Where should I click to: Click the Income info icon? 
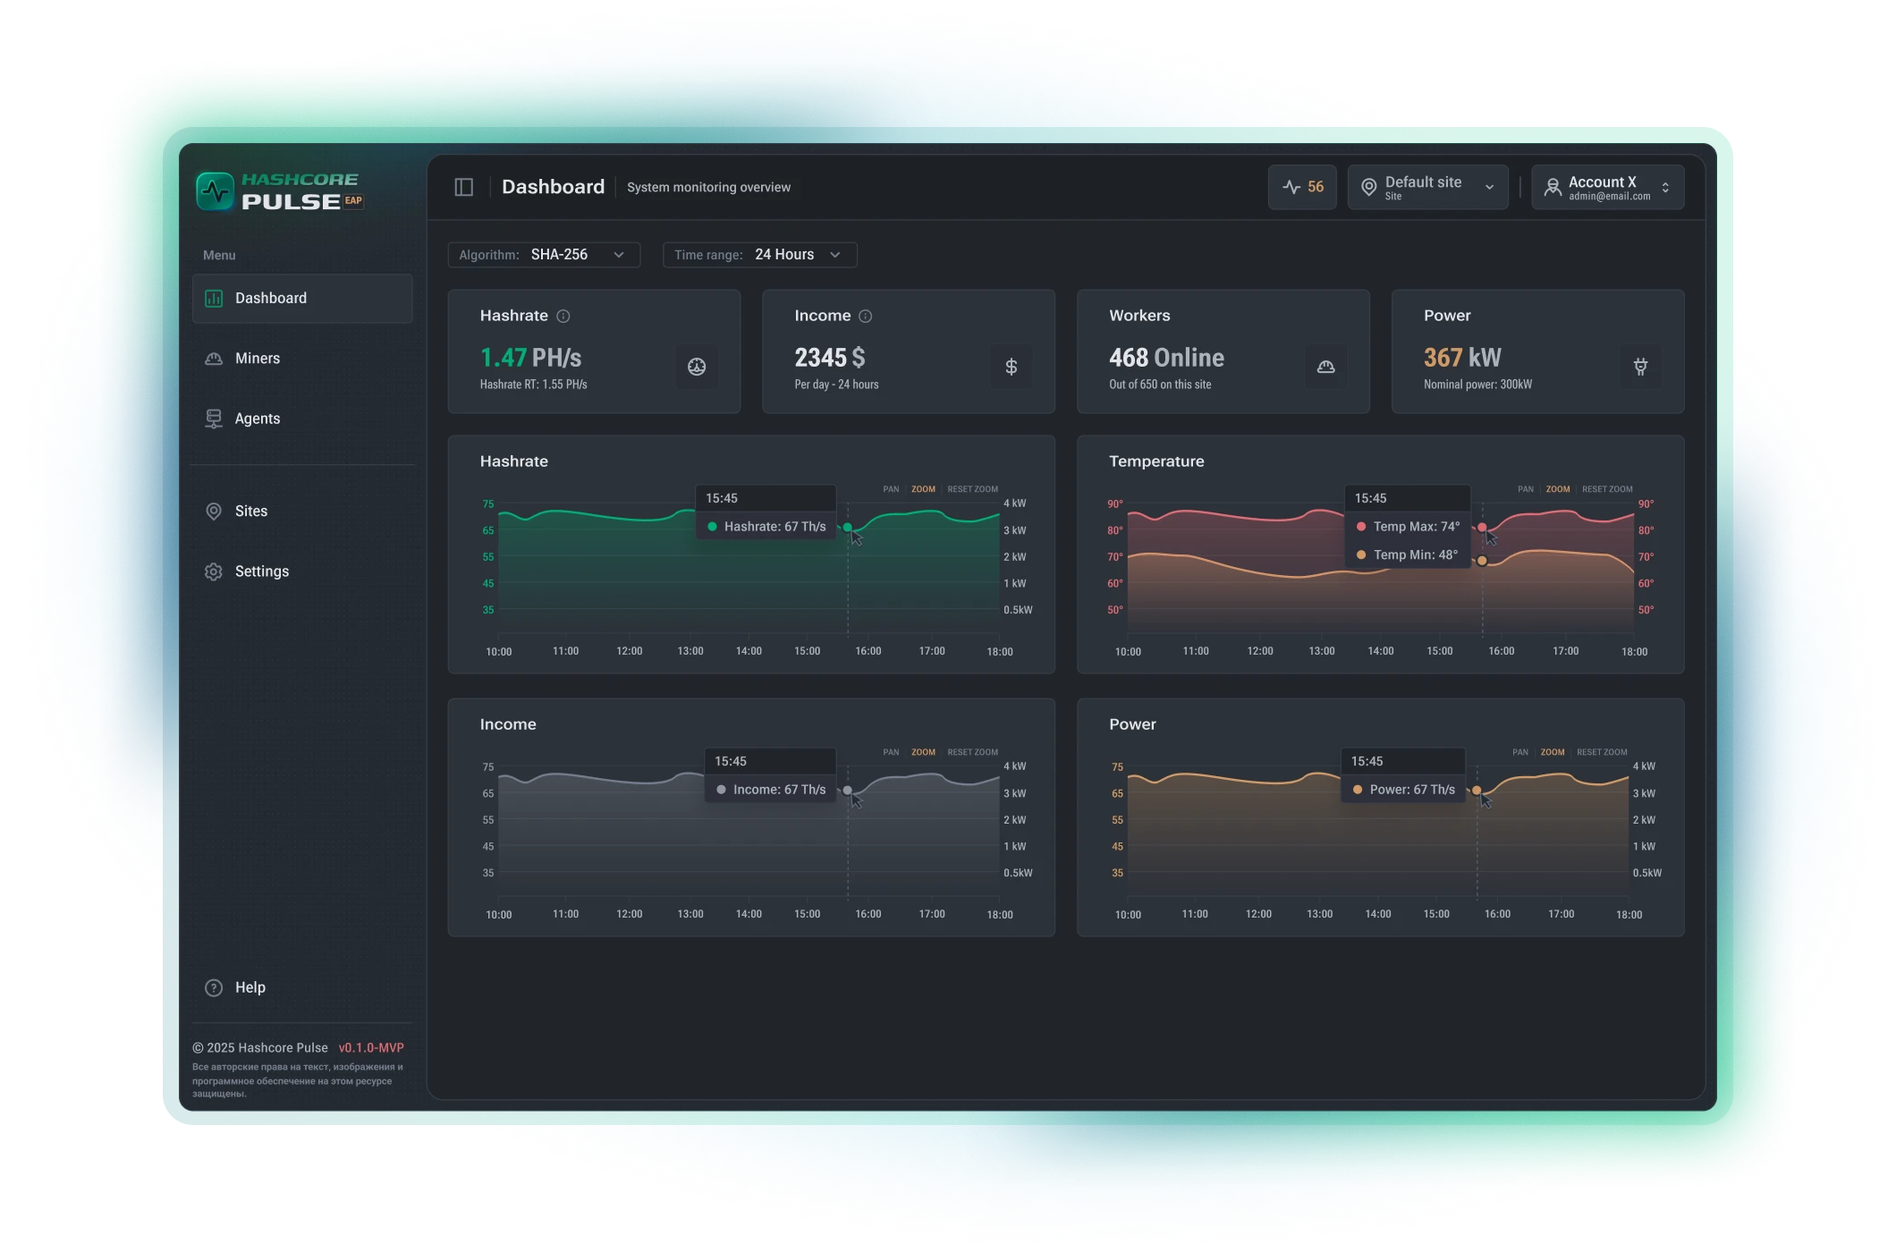[x=866, y=317]
